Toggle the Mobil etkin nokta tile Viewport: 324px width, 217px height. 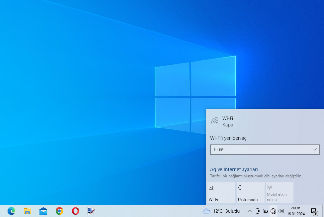[x=279, y=193]
